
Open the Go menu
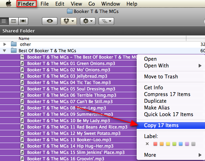pos(92,4)
